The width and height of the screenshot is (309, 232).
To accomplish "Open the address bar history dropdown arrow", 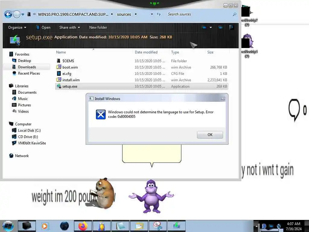I will [152, 14].
